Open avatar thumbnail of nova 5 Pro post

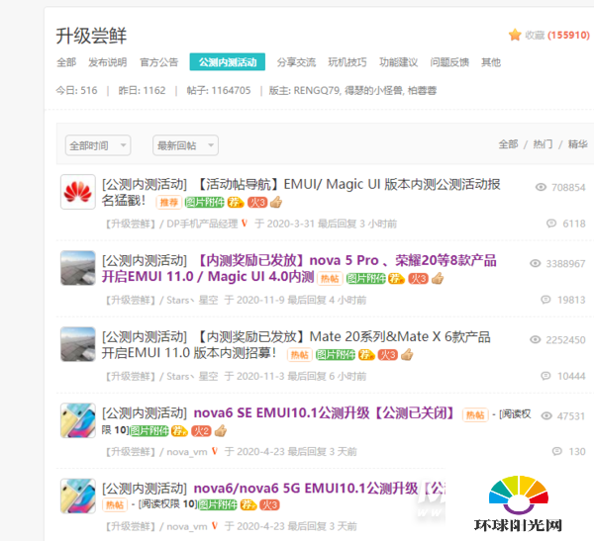coord(78,268)
